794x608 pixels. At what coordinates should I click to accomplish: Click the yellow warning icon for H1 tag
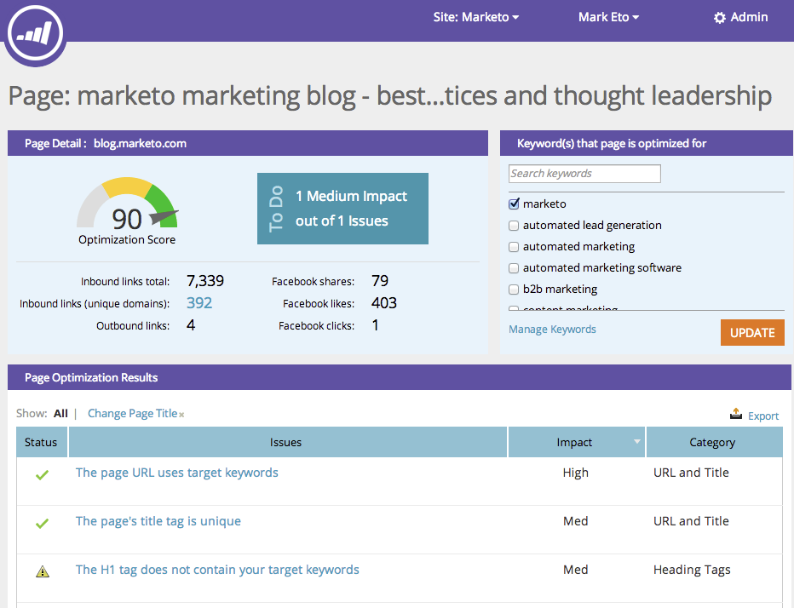[x=42, y=571]
